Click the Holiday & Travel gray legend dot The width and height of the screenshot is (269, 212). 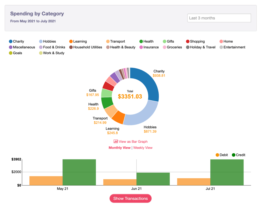[x=188, y=47]
